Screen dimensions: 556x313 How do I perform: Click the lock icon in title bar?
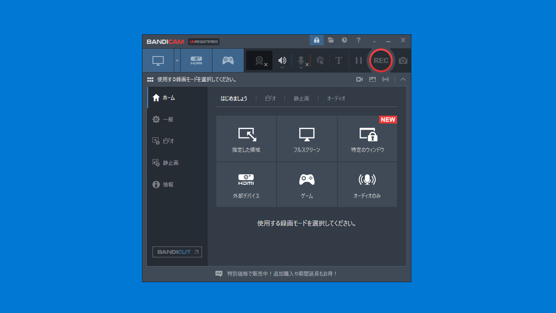click(317, 40)
